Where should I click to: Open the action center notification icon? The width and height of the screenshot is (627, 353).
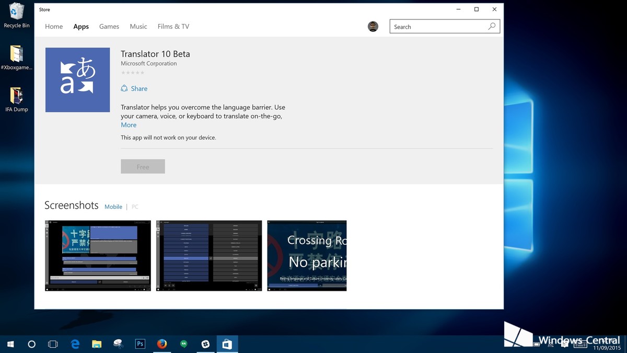[565, 344]
